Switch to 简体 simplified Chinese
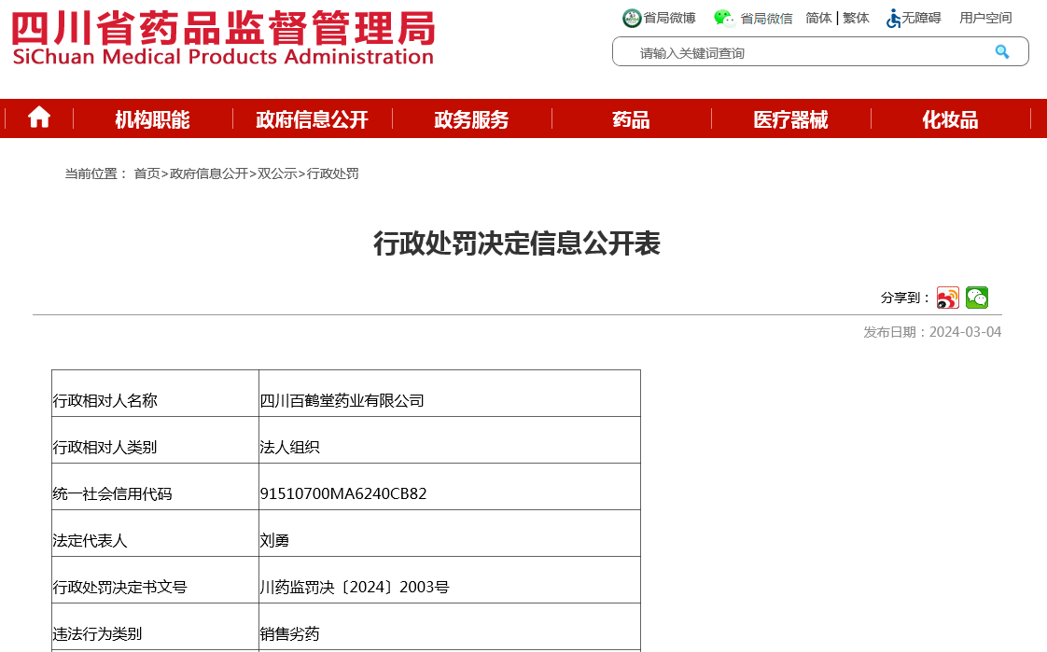The width and height of the screenshot is (1047, 652). point(818,18)
